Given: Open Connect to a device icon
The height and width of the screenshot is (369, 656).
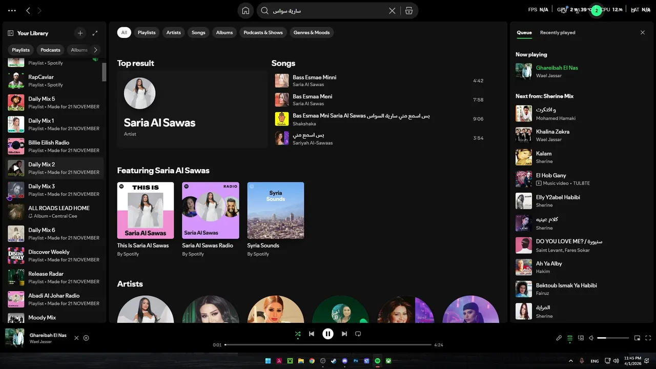Looking at the screenshot, I should [581, 338].
